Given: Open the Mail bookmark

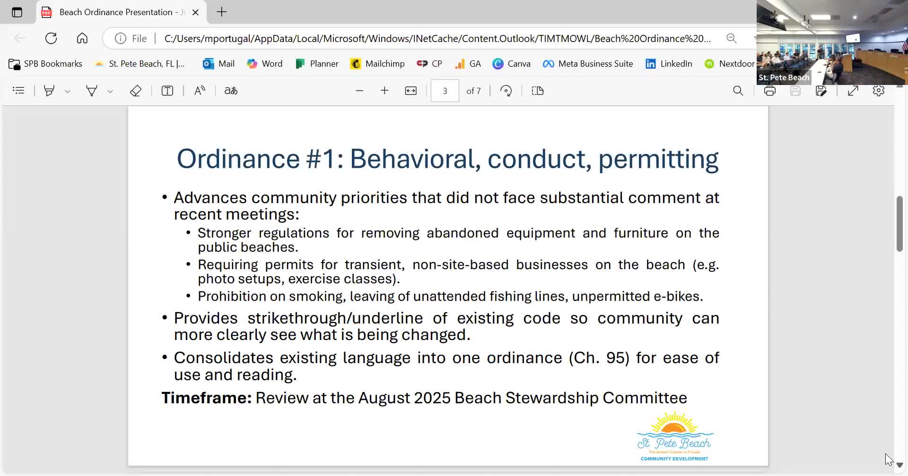Looking at the screenshot, I should point(218,64).
